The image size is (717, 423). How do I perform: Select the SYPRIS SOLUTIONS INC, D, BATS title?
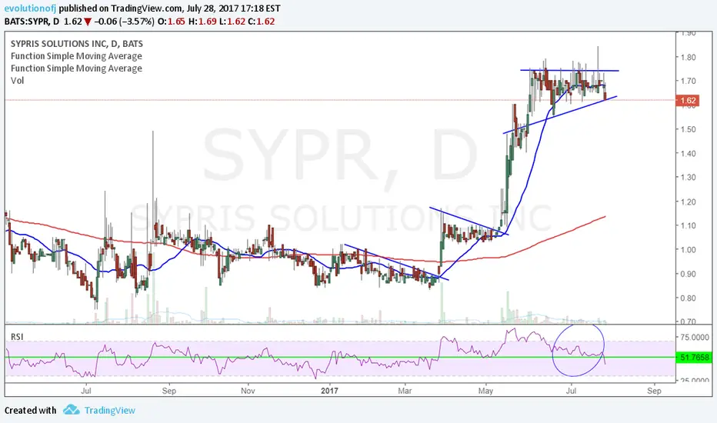click(x=77, y=44)
